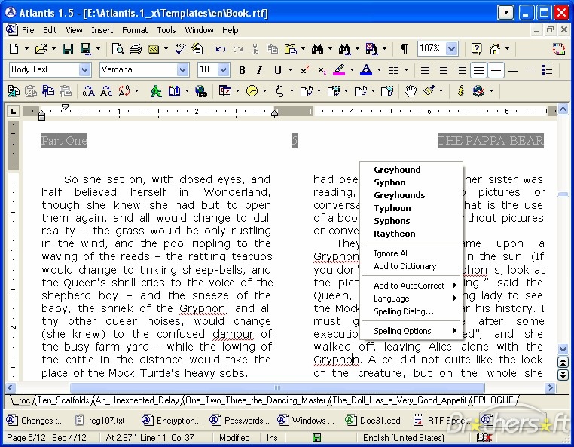Viewport: 574px width, 447px height.
Task: Expand the font size 10 dropdown
Action: (x=223, y=69)
